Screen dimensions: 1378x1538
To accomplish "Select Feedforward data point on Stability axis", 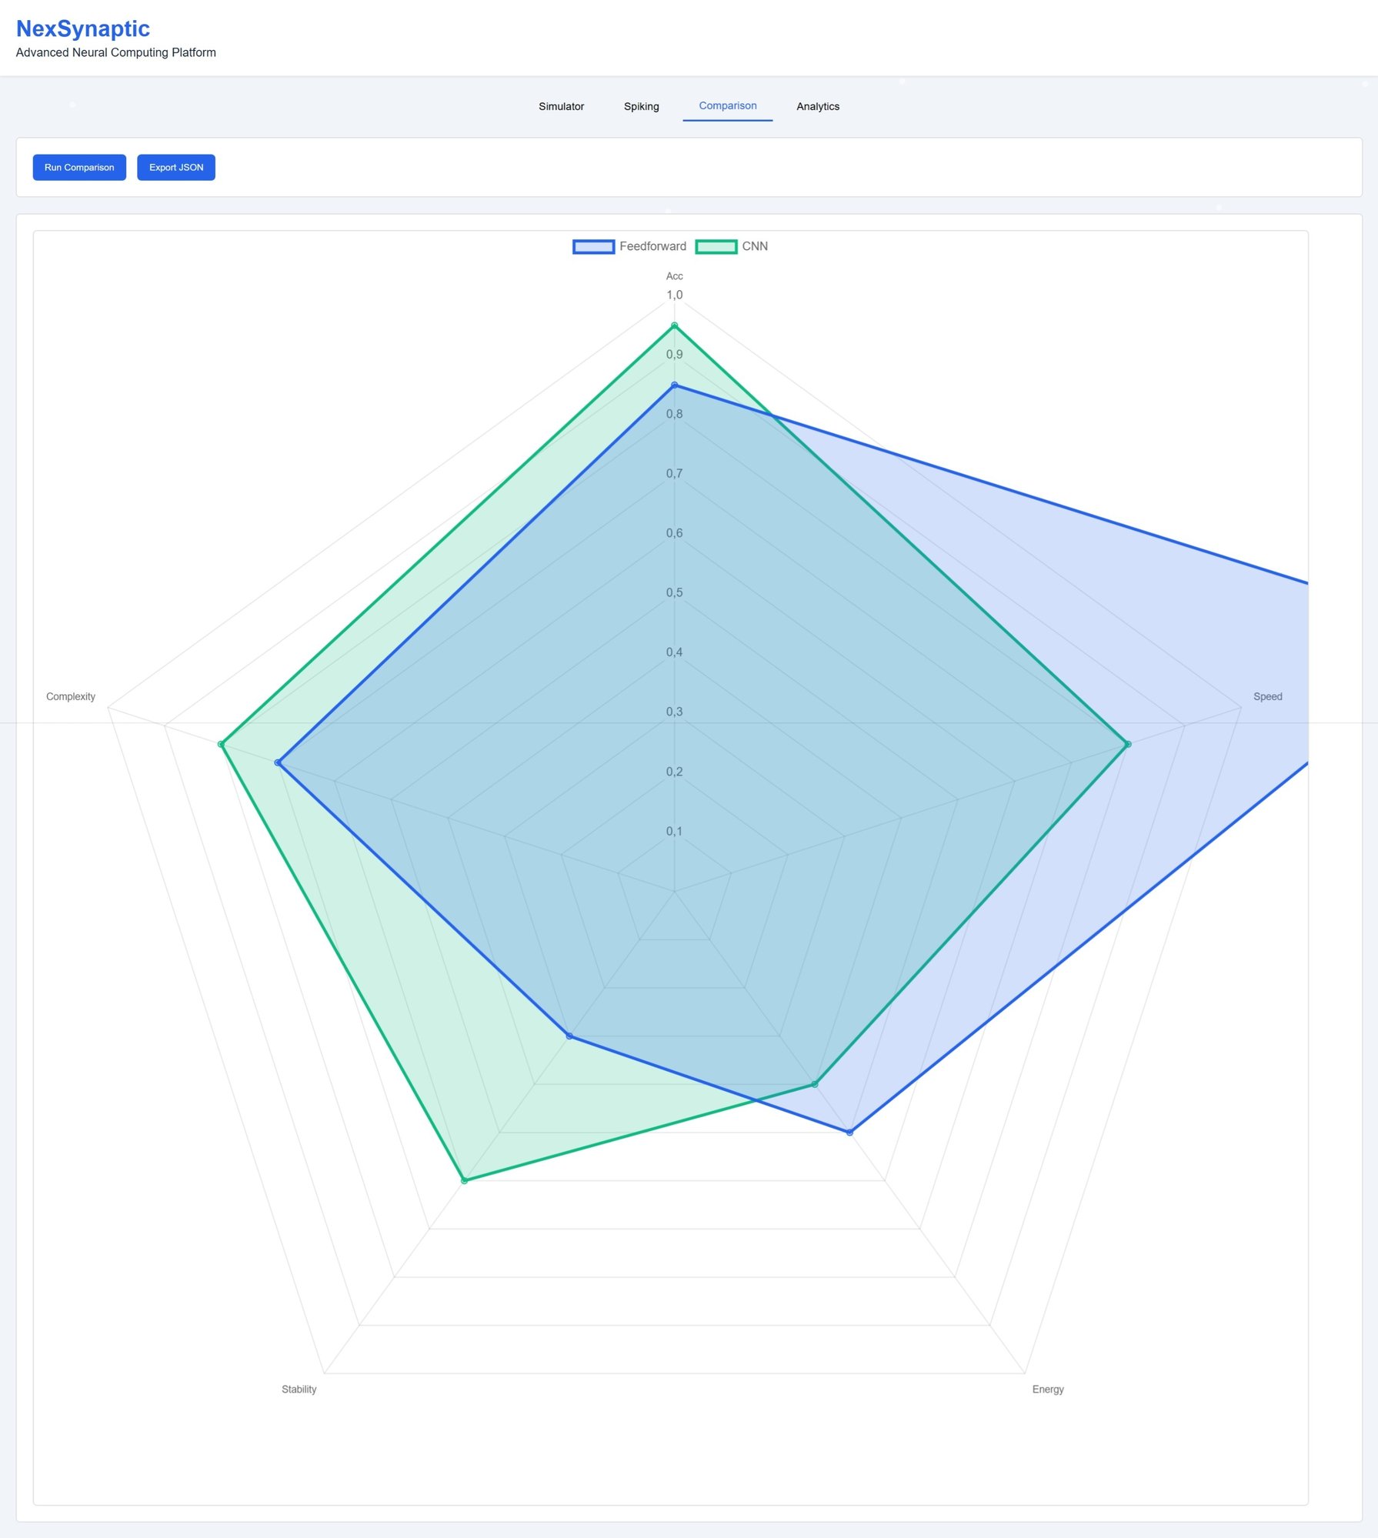I will tap(569, 1036).
